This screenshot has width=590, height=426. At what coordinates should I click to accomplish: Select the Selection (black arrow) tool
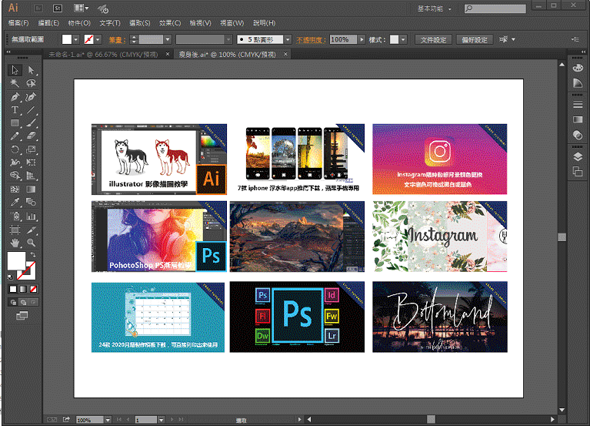15,70
